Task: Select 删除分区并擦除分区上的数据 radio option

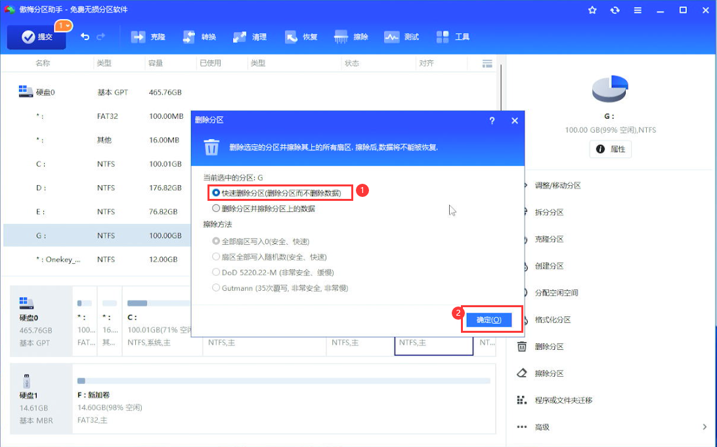Action: pyautogui.click(x=216, y=209)
